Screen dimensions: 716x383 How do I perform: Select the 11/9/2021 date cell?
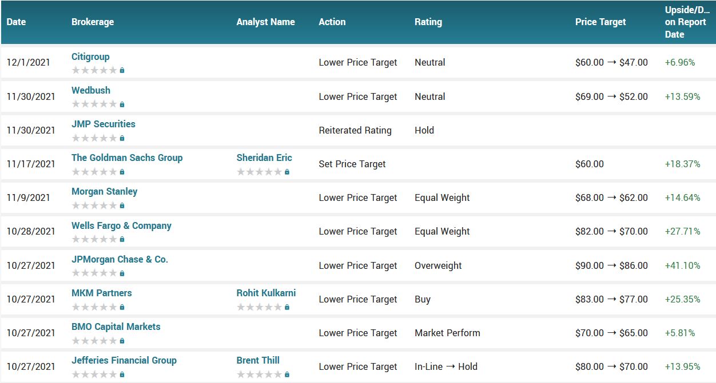(29, 197)
